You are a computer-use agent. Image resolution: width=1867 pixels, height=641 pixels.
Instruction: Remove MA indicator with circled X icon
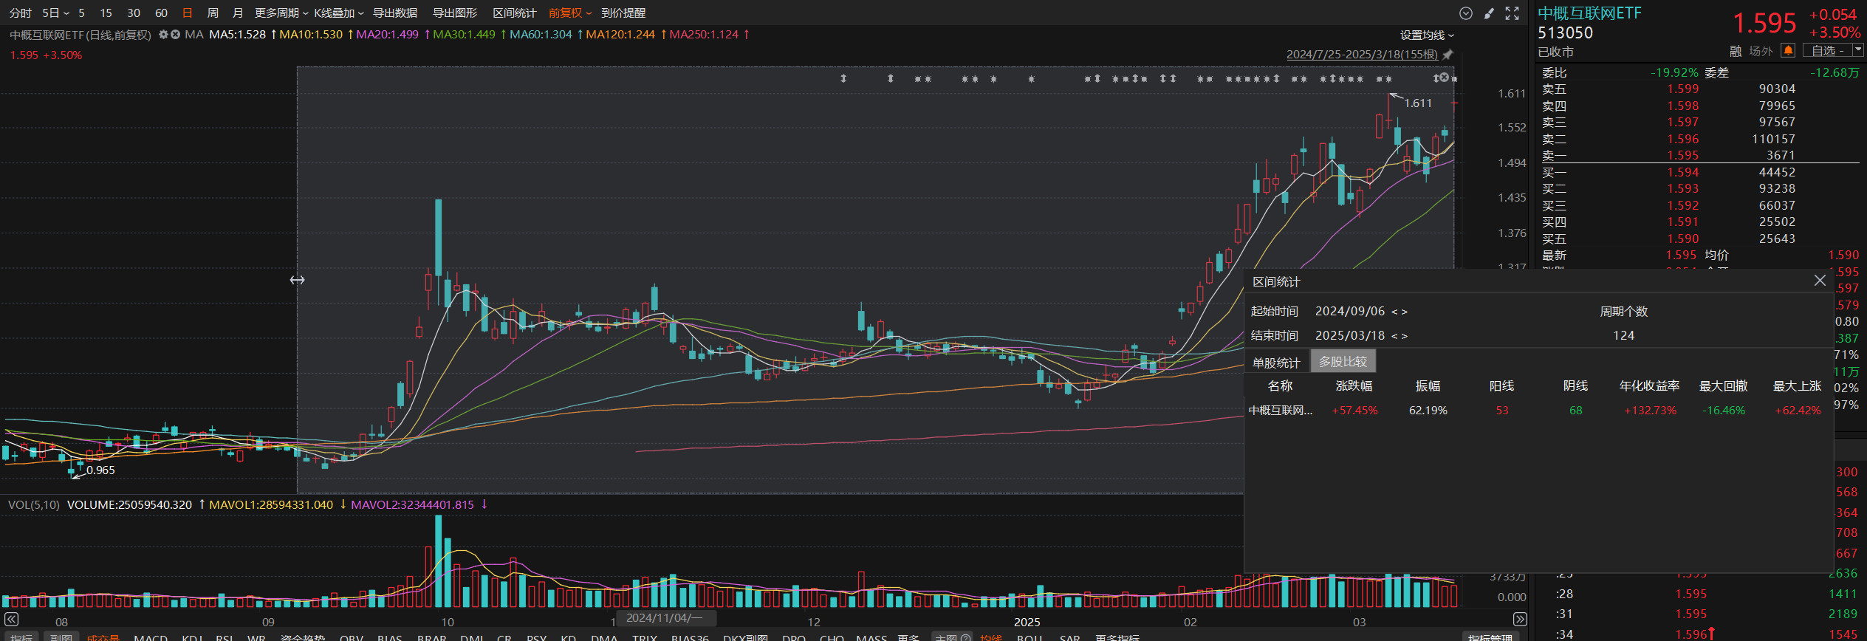pos(175,35)
